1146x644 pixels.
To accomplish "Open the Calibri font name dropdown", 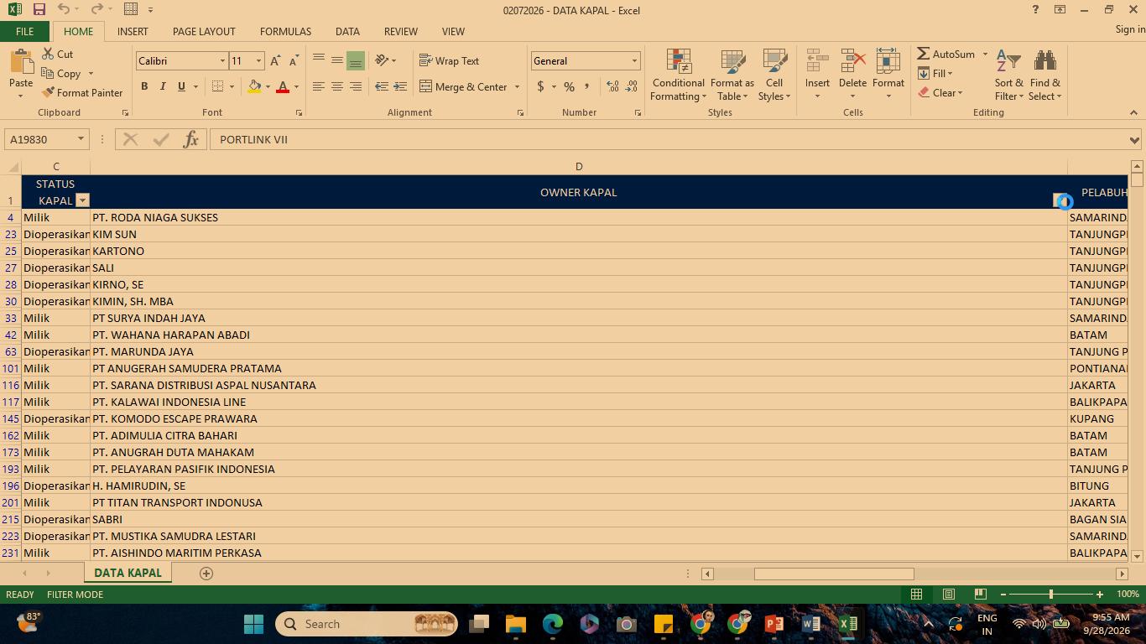I will (222, 61).
